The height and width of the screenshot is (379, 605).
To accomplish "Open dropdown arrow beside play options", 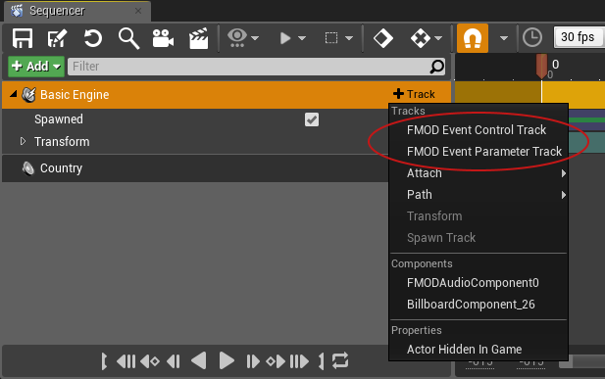I will (302, 38).
